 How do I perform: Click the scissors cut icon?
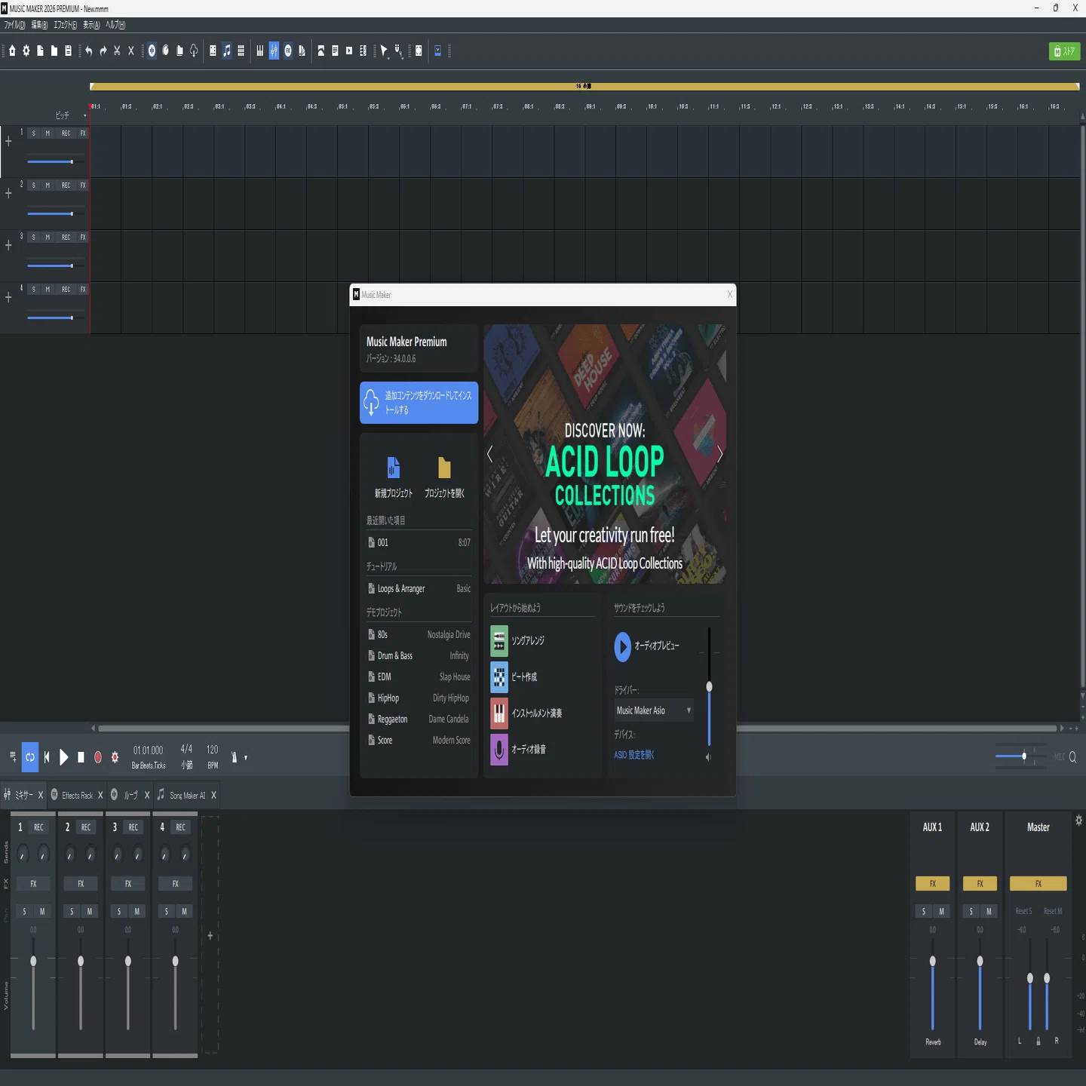117,51
